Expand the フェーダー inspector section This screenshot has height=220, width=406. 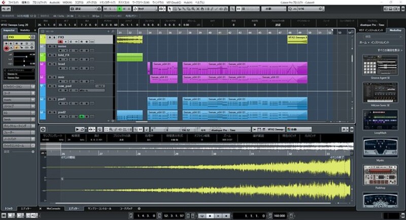pyautogui.click(x=19, y=132)
